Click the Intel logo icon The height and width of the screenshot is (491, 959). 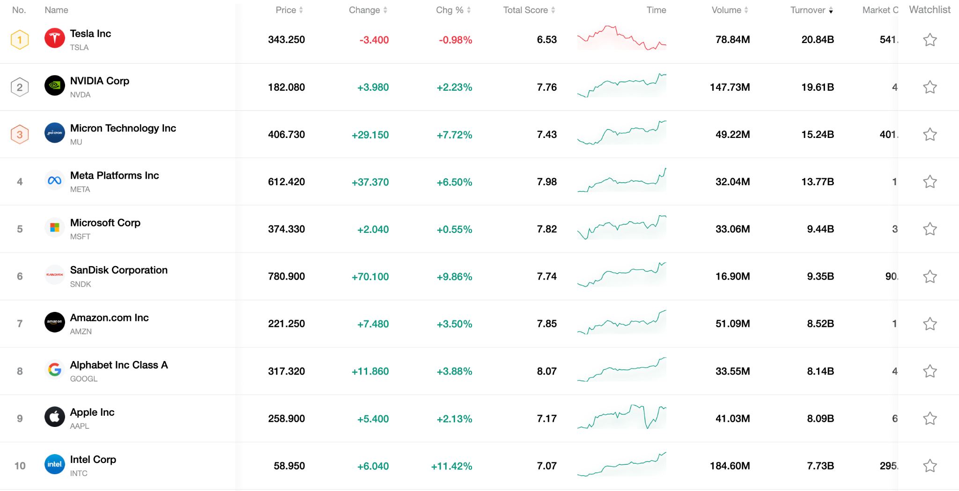click(x=55, y=465)
